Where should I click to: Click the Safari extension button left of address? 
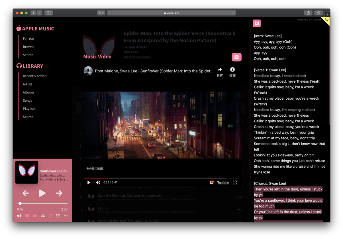tap(101, 13)
